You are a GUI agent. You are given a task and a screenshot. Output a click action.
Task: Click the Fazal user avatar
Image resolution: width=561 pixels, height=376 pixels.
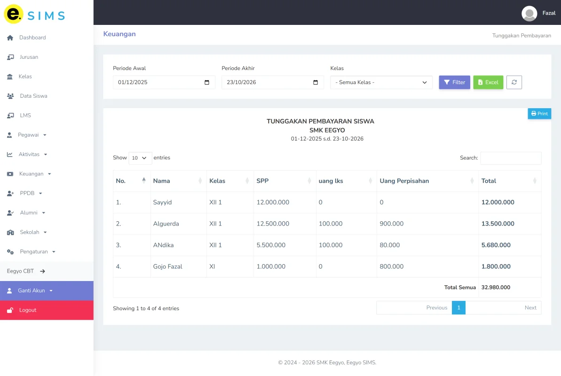click(x=529, y=13)
